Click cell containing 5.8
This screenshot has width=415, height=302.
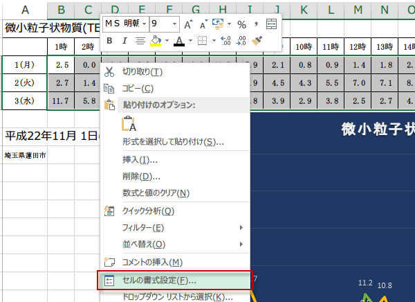point(88,101)
